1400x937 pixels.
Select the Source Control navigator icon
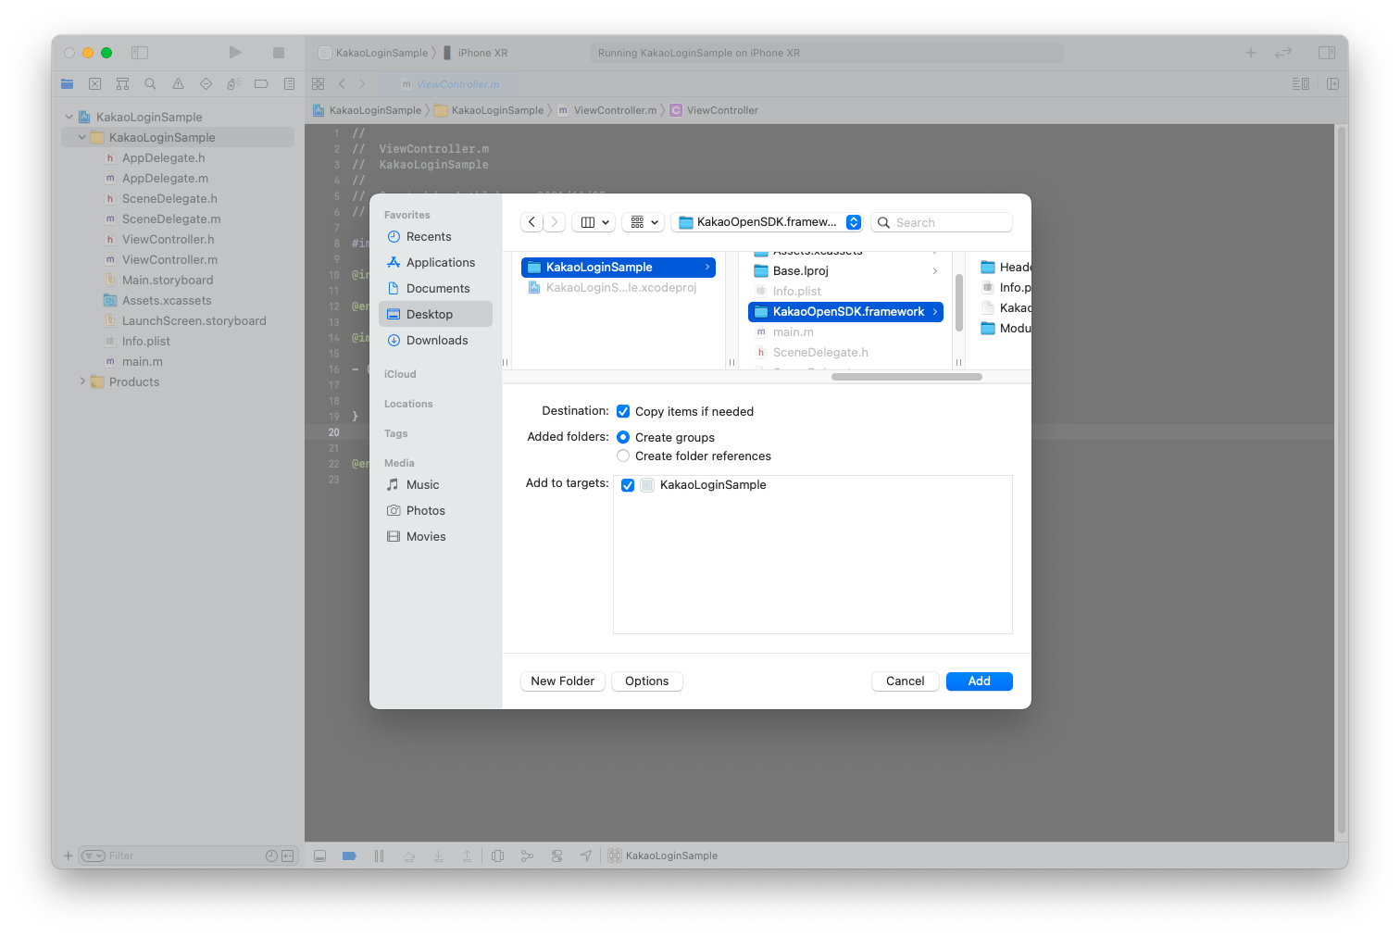94,84
